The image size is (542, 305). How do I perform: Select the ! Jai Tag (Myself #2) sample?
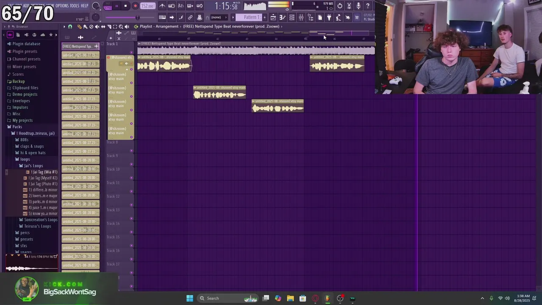(x=43, y=178)
